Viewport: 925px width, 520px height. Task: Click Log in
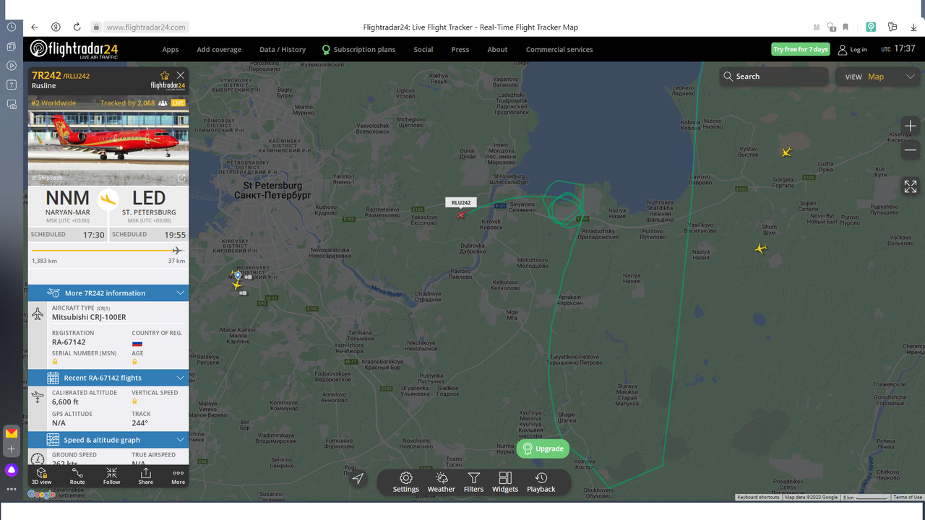click(853, 49)
